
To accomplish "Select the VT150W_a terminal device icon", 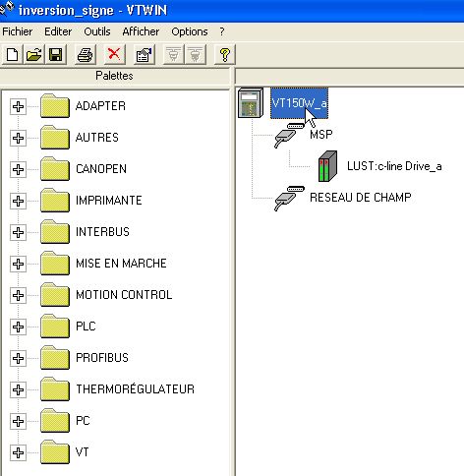I will (251, 103).
